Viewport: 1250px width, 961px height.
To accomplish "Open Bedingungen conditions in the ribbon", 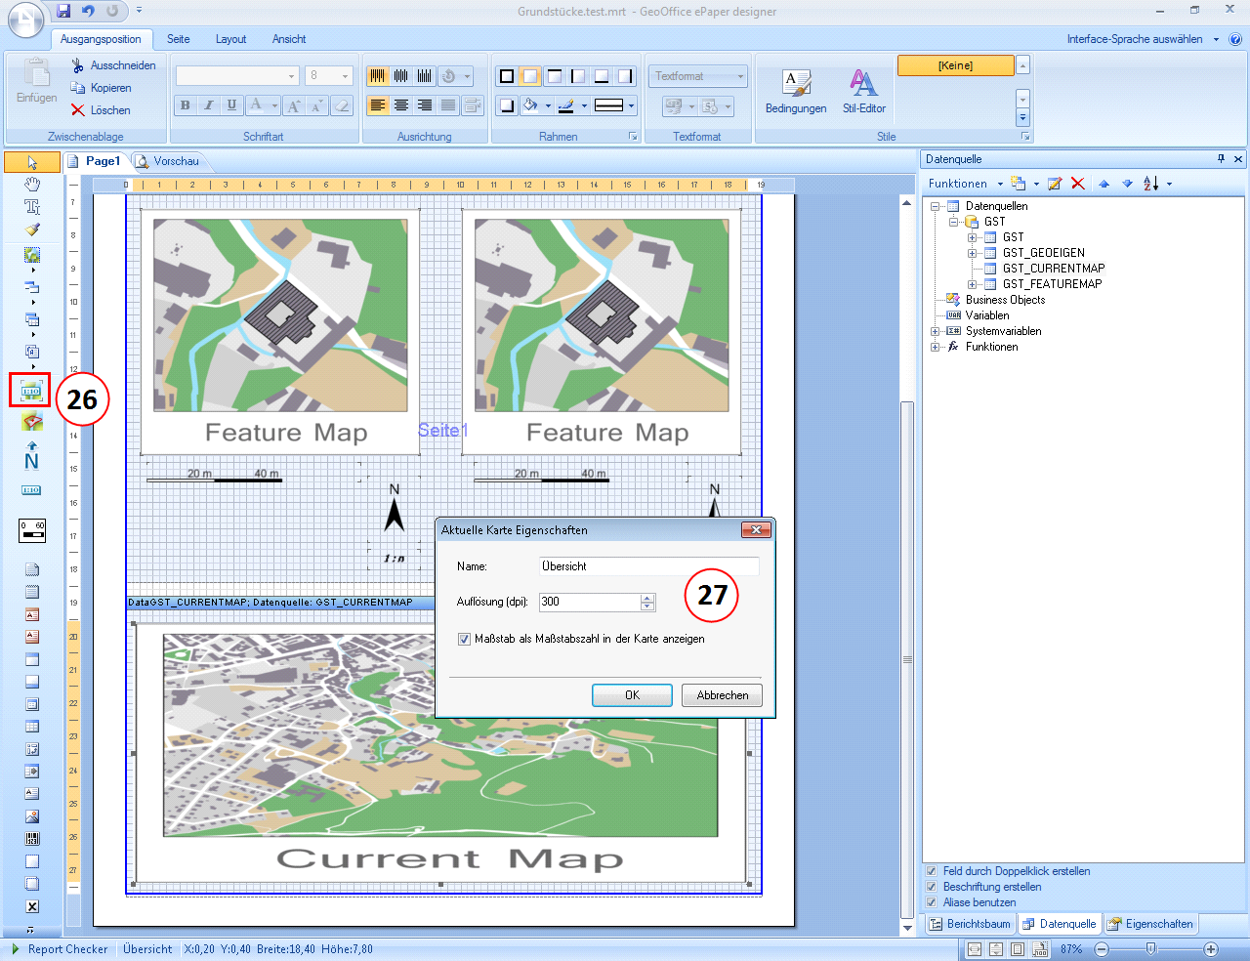I will (x=796, y=93).
